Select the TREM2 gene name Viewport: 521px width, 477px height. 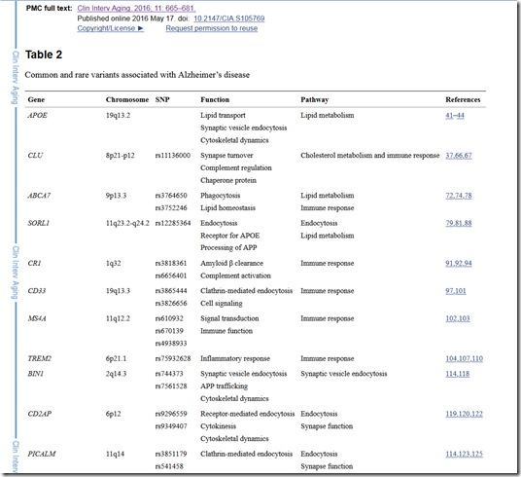click(x=39, y=358)
